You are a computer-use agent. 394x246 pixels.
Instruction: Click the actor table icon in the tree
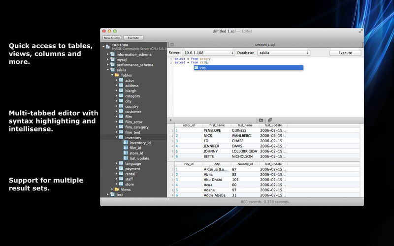click(x=121, y=80)
